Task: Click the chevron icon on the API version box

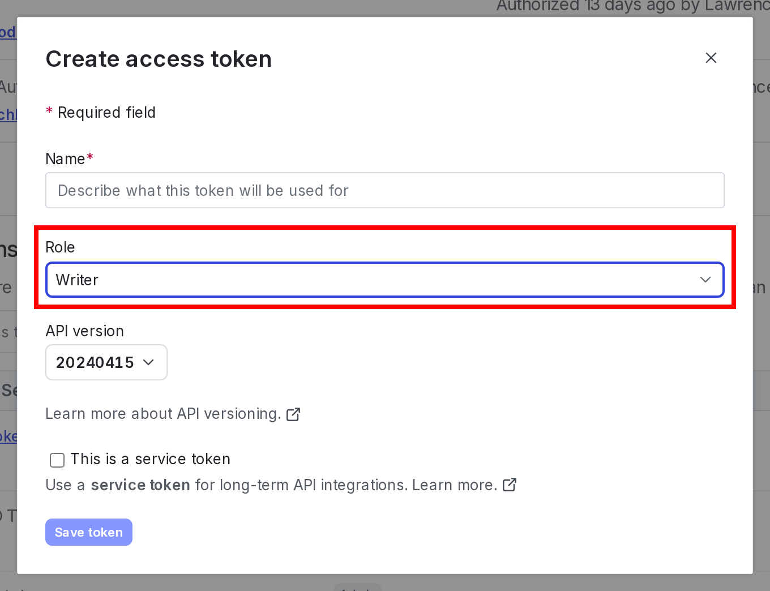Action: pos(148,362)
